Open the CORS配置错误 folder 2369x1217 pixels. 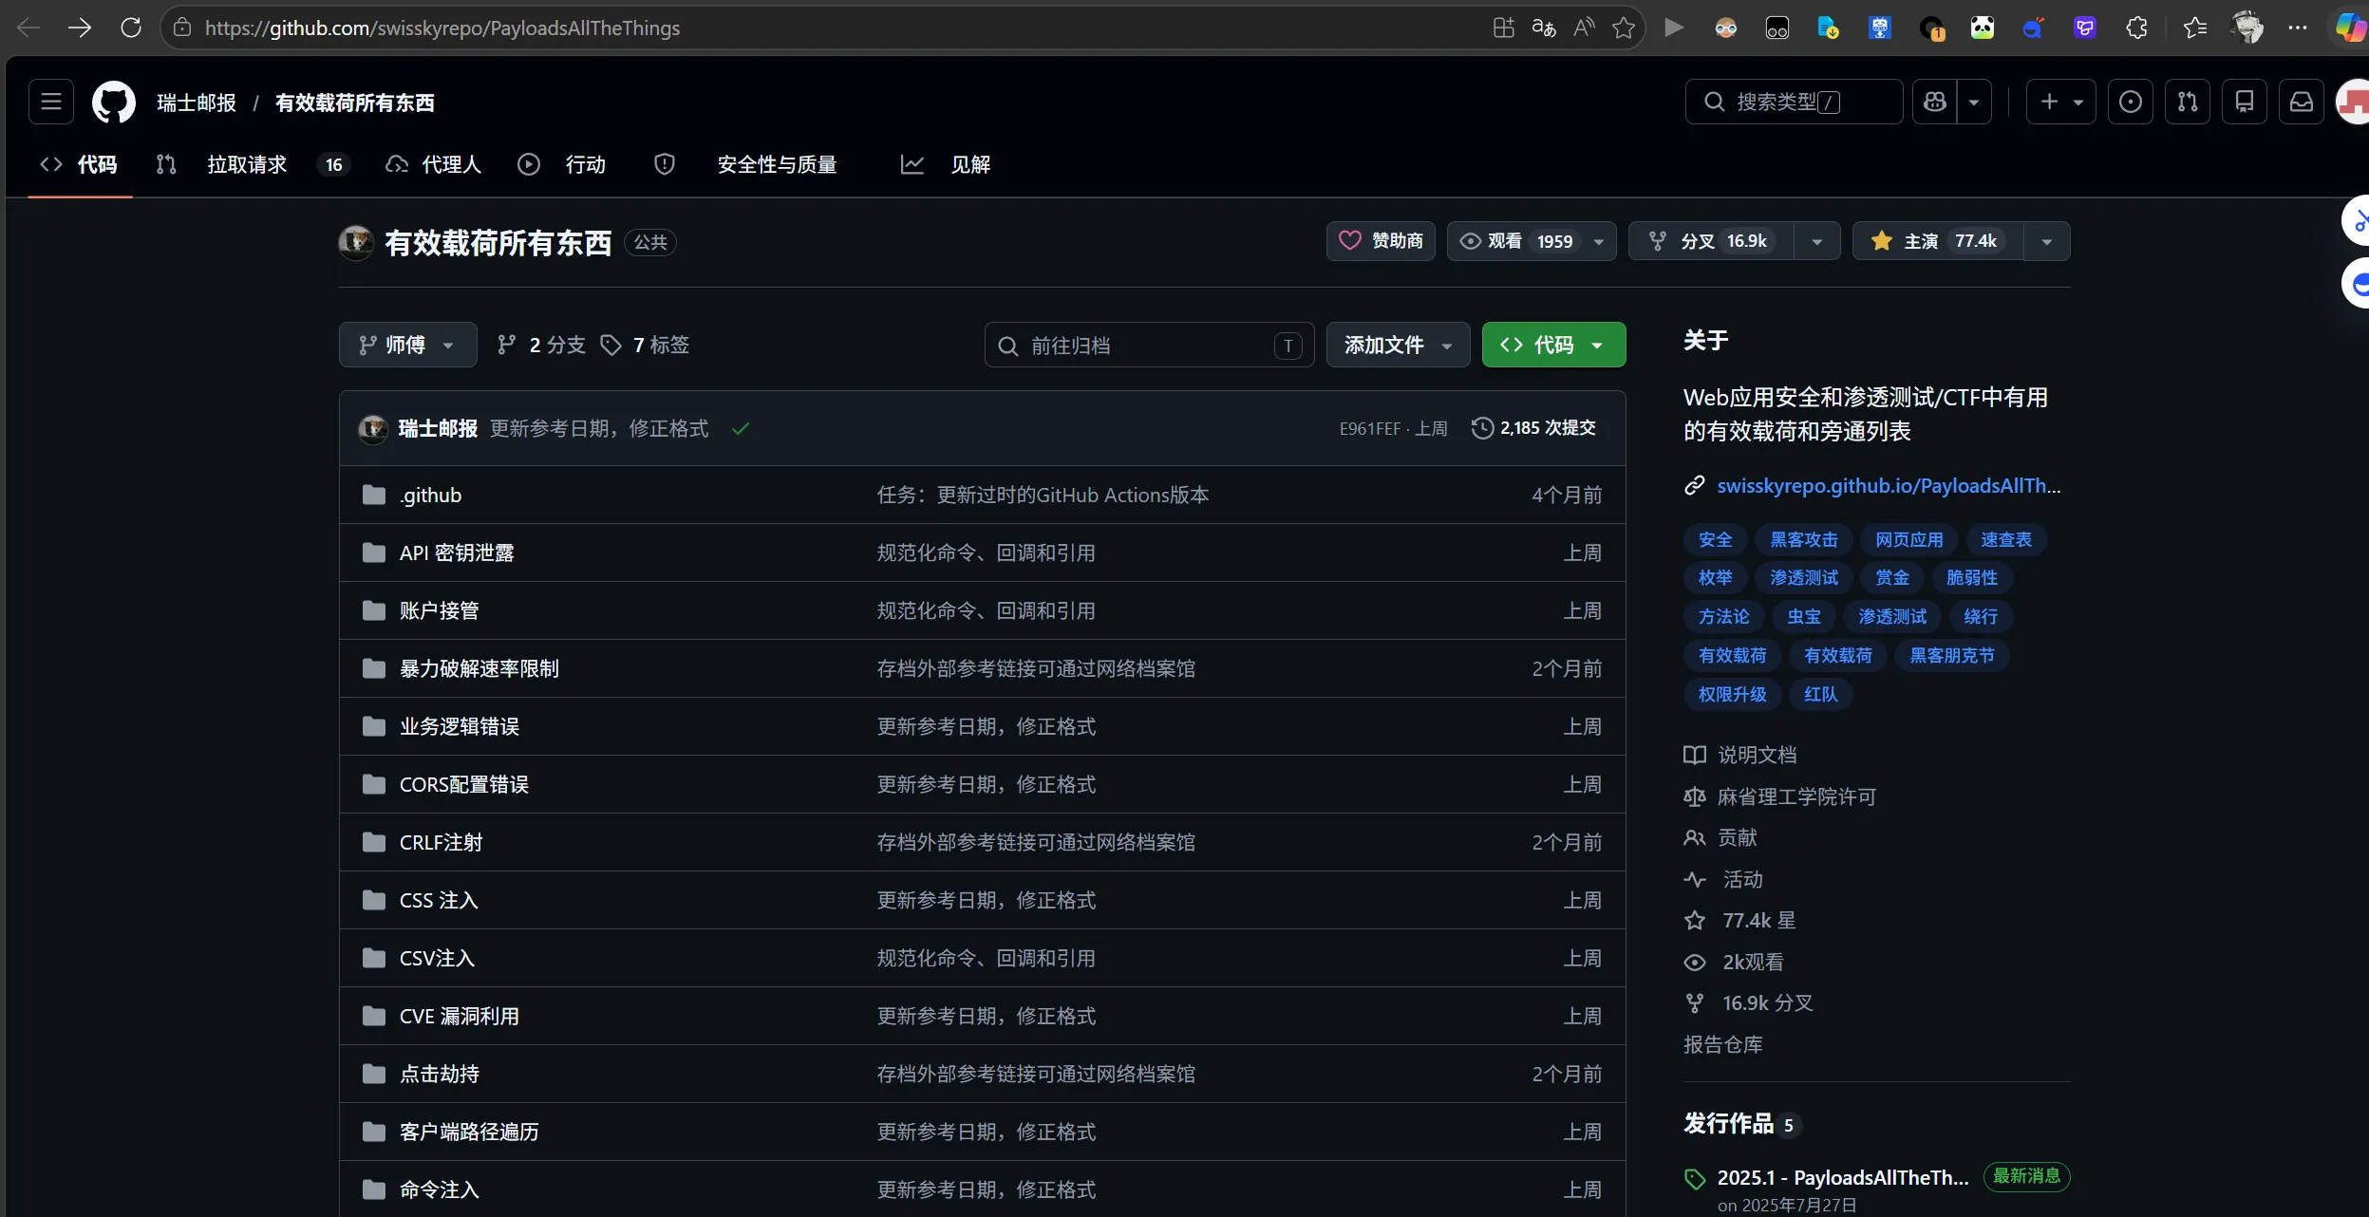click(464, 784)
